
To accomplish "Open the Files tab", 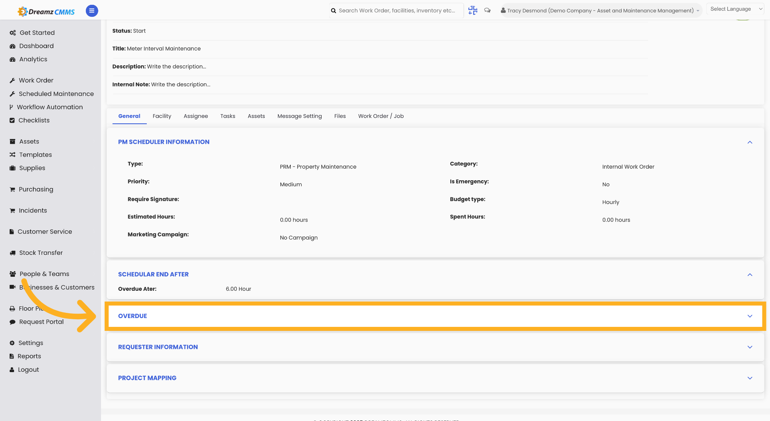I will pos(340,116).
